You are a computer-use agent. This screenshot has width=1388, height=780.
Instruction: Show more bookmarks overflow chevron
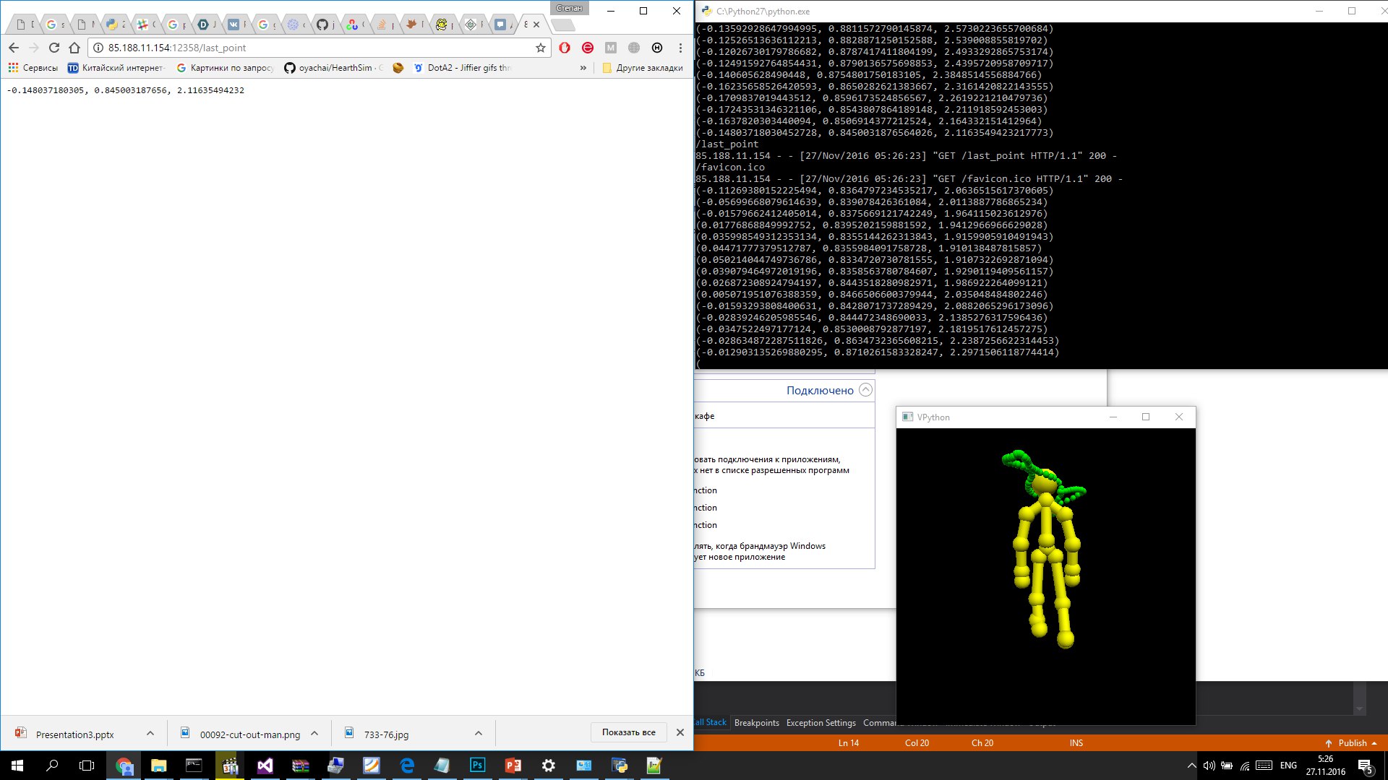(583, 68)
